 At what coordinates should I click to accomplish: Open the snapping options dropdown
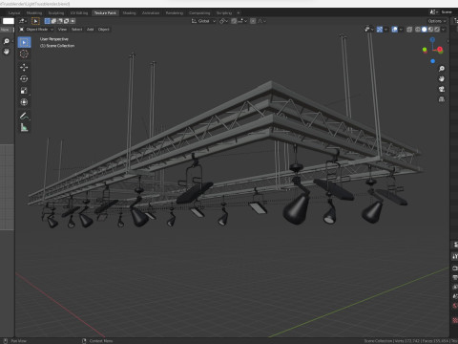(x=242, y=21)
